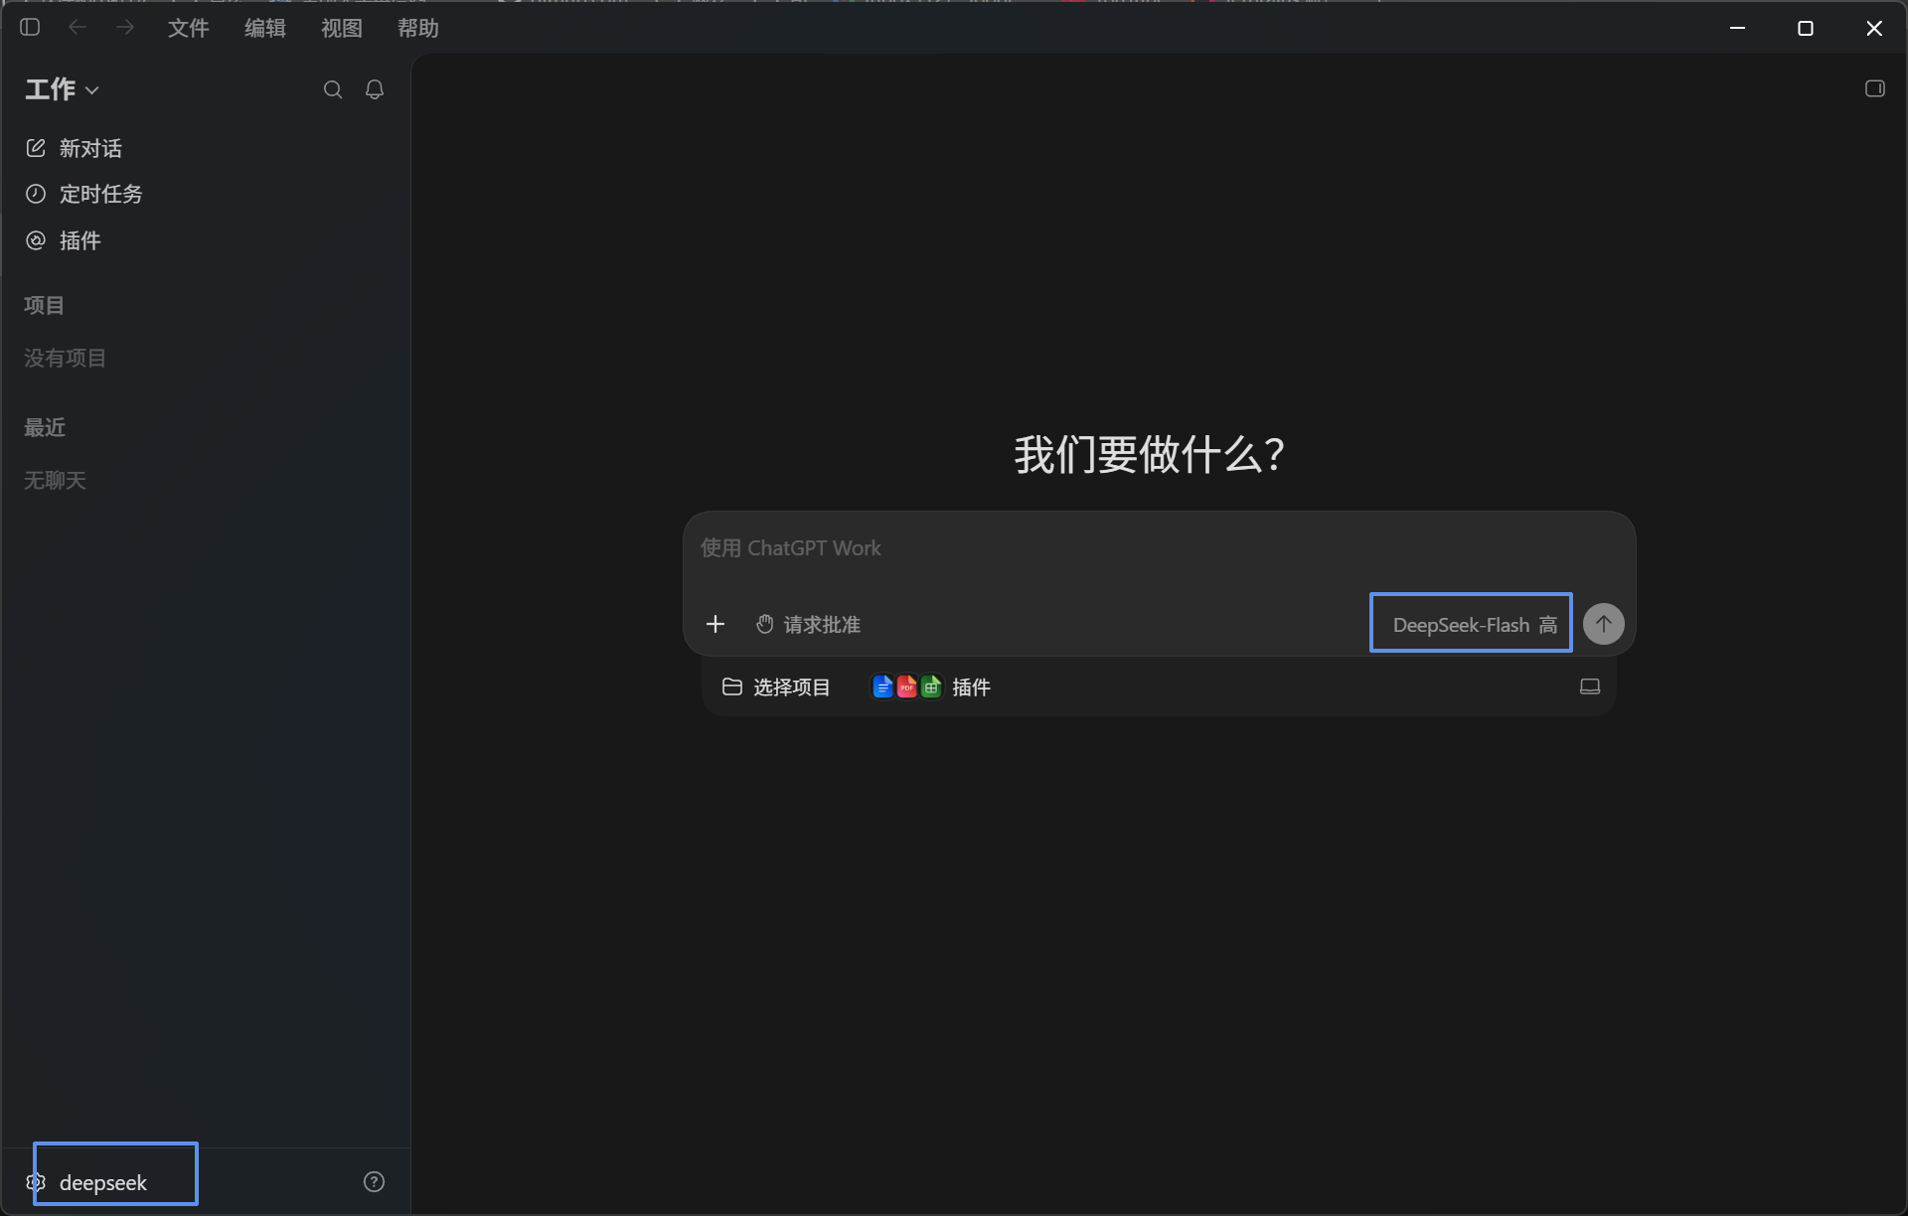Screen dimensions: 1908x1216
Task: Open the deepseek account settings
Action: tap(87, 1182)
